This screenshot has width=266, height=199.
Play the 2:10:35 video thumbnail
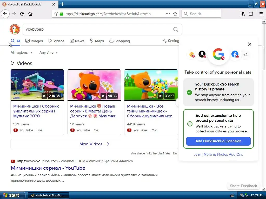coord(37,85)
